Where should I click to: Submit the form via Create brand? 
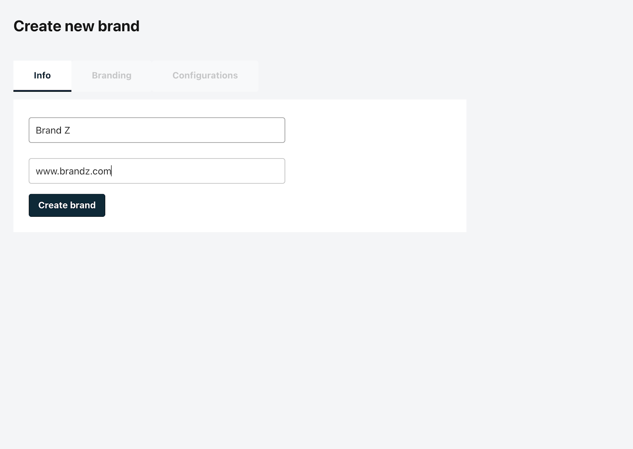pos(67,205)
